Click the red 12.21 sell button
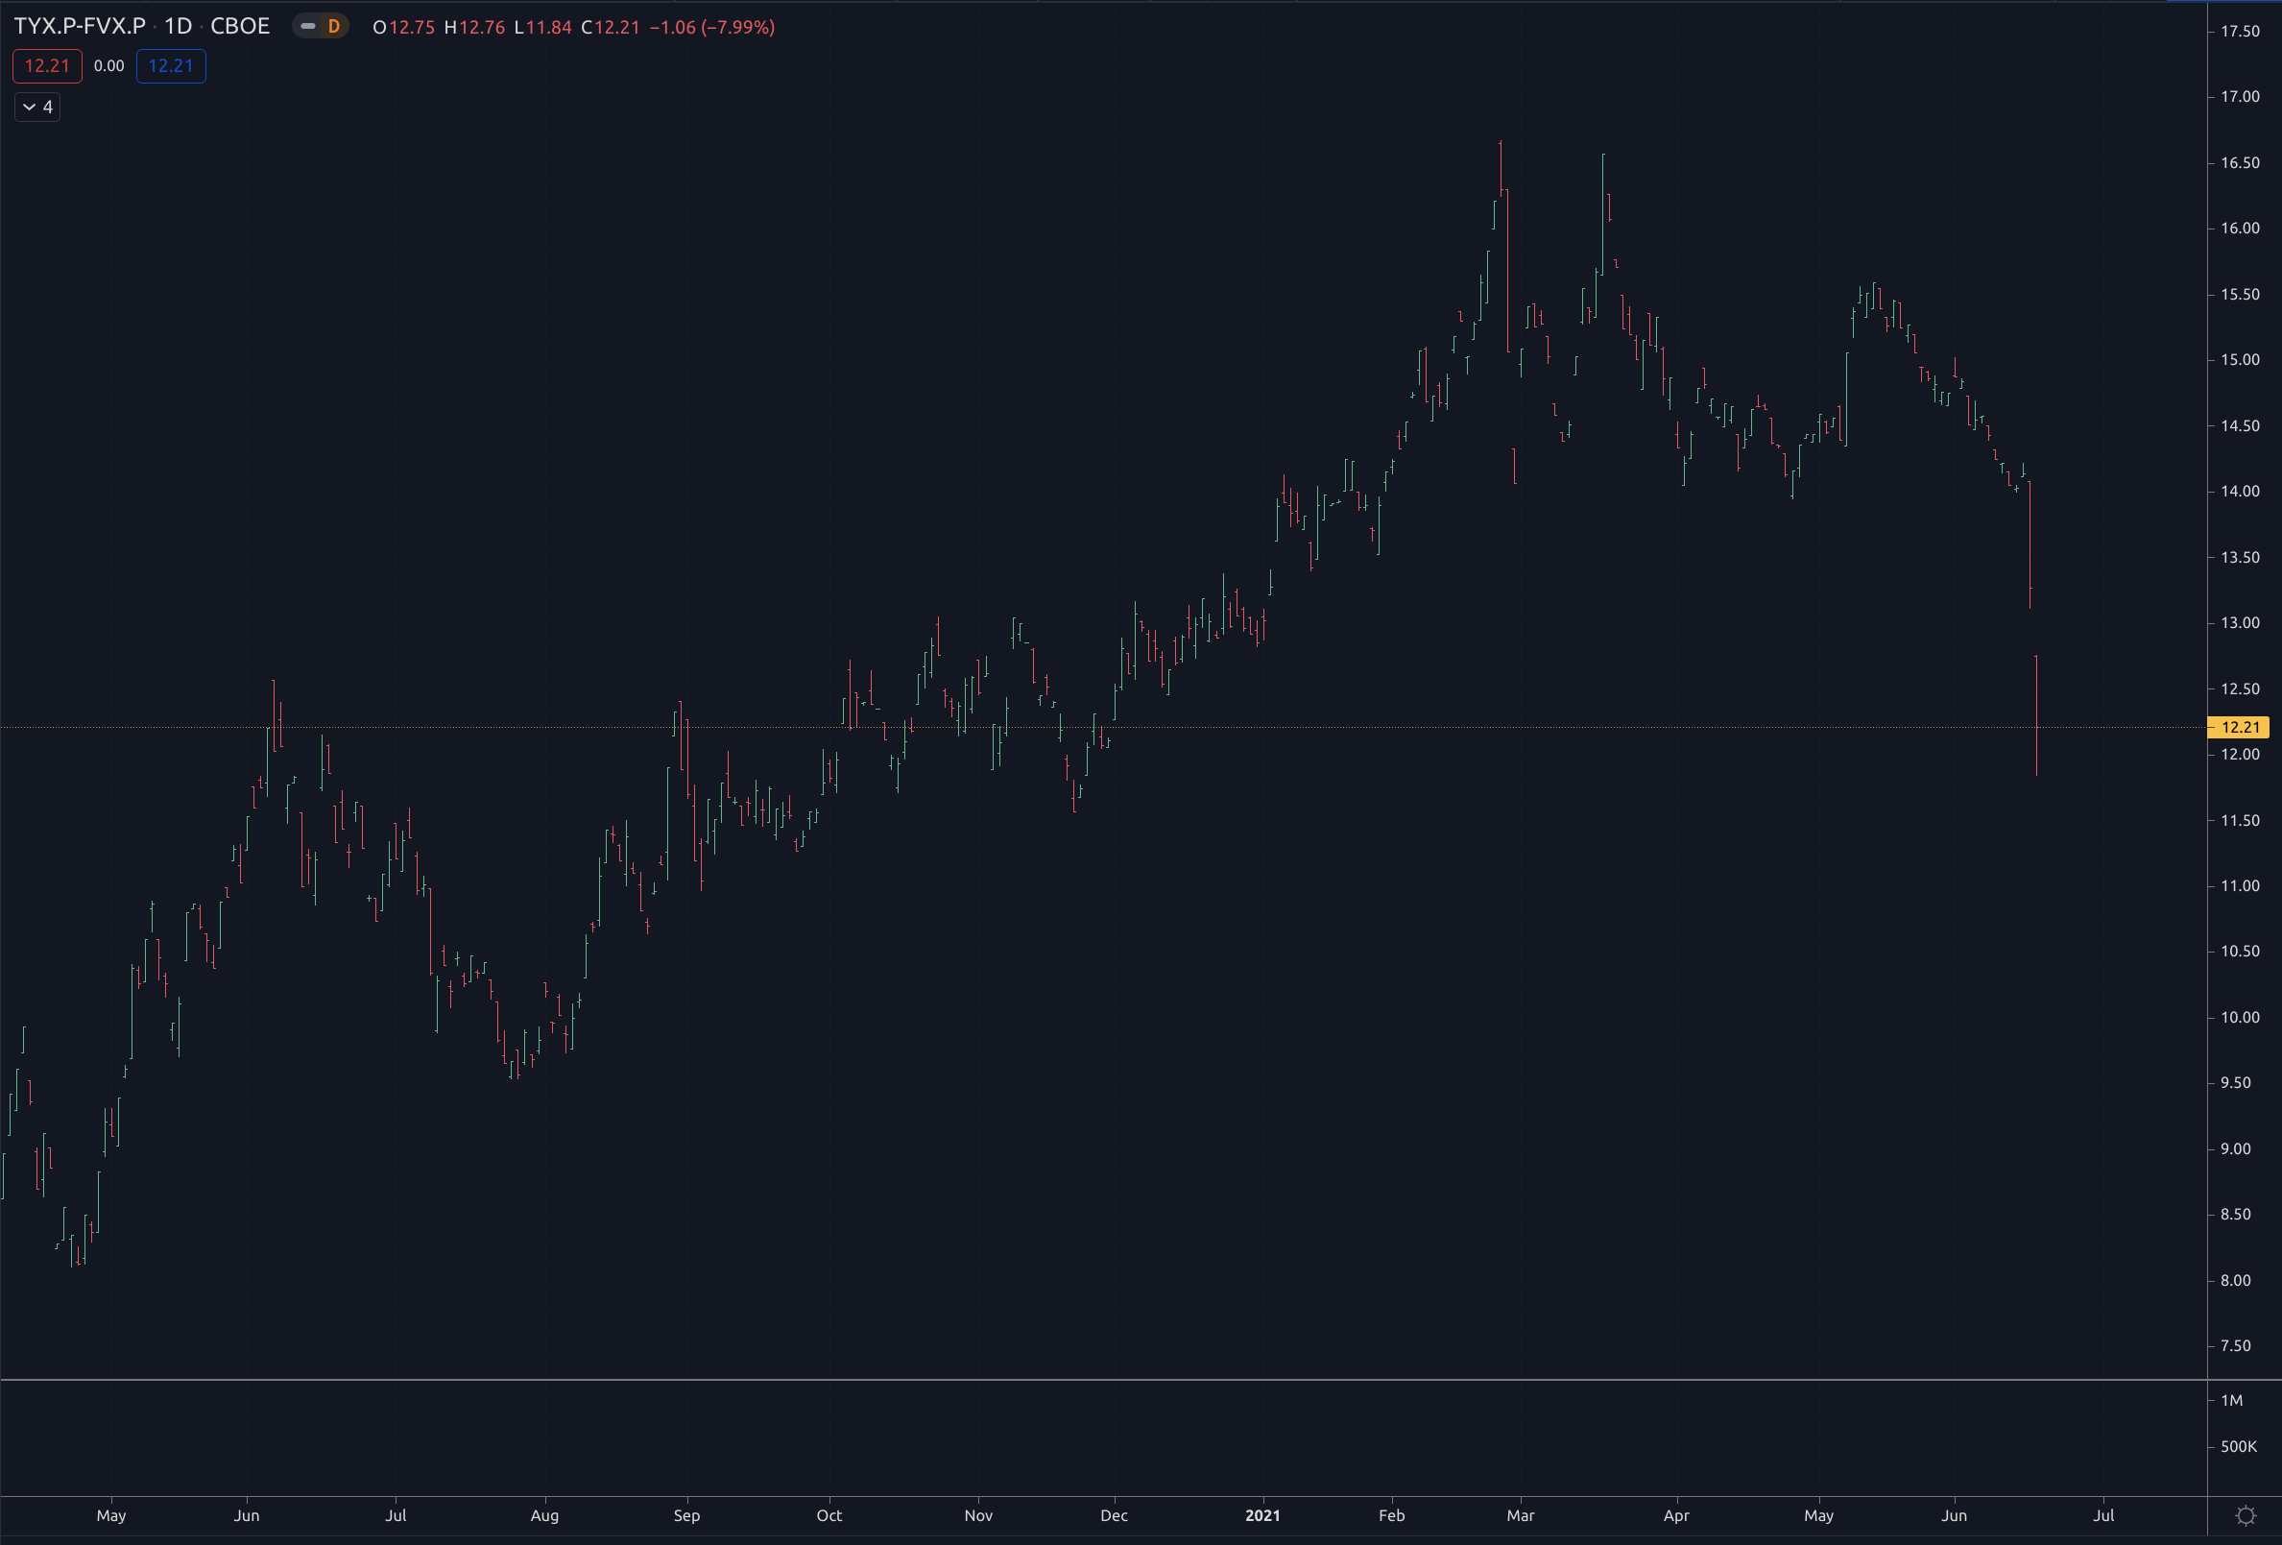The height and width of the screenshot is (1545, 2282). [47, 66]
